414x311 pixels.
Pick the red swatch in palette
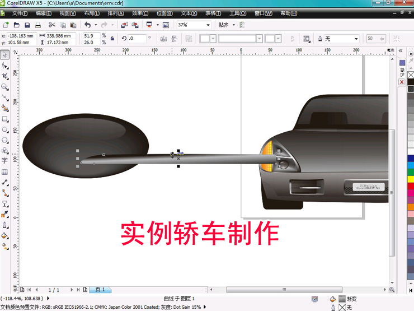coord(410,186)
